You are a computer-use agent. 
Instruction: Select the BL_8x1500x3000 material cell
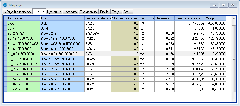pyautogui.click(x=24, y=84)
